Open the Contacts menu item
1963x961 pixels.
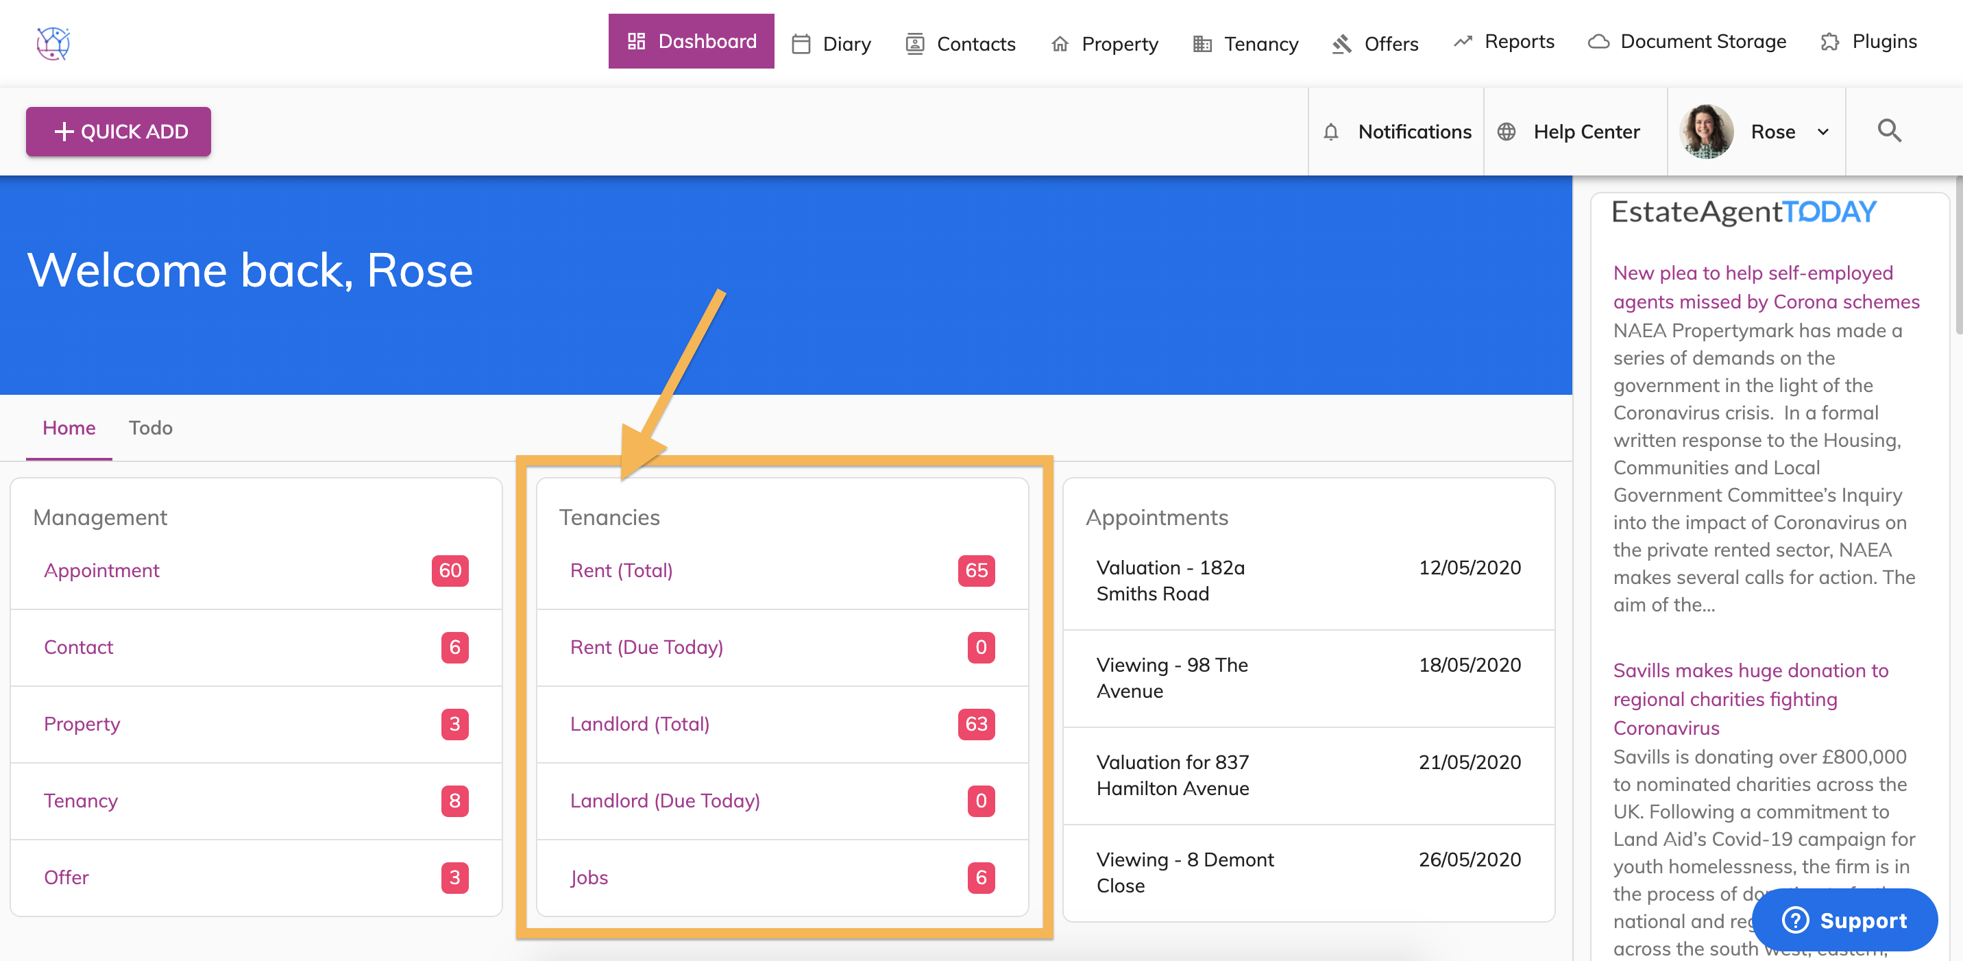pyautogui.click(x=975, y=43)
